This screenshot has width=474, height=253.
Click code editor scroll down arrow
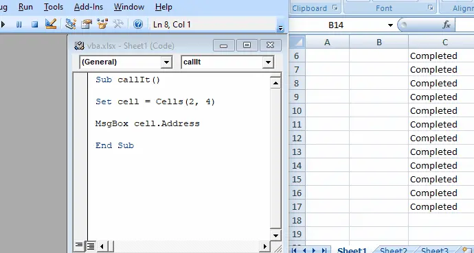[x=275, y=235]
